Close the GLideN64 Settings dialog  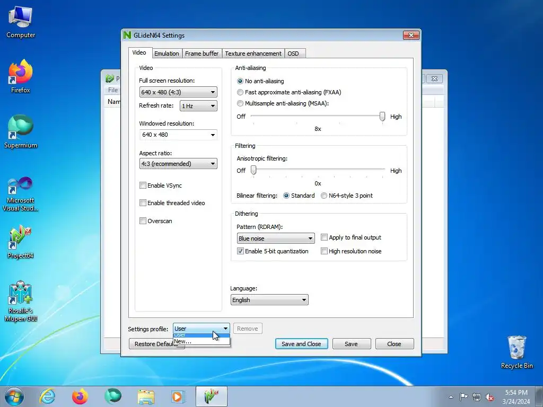[x=411, y=35]
